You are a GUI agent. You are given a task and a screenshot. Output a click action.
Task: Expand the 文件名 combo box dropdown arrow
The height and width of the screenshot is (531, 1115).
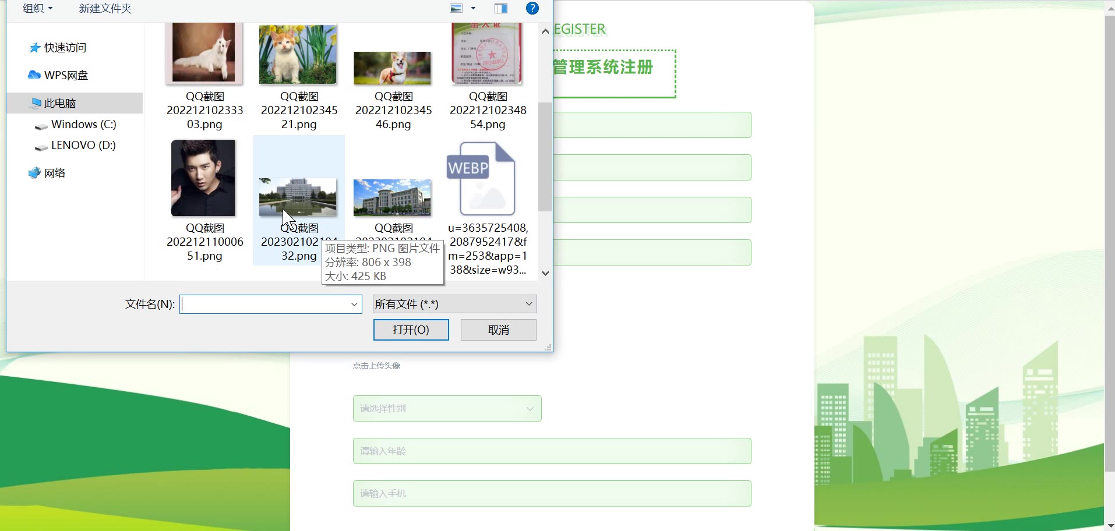[354, 304]
